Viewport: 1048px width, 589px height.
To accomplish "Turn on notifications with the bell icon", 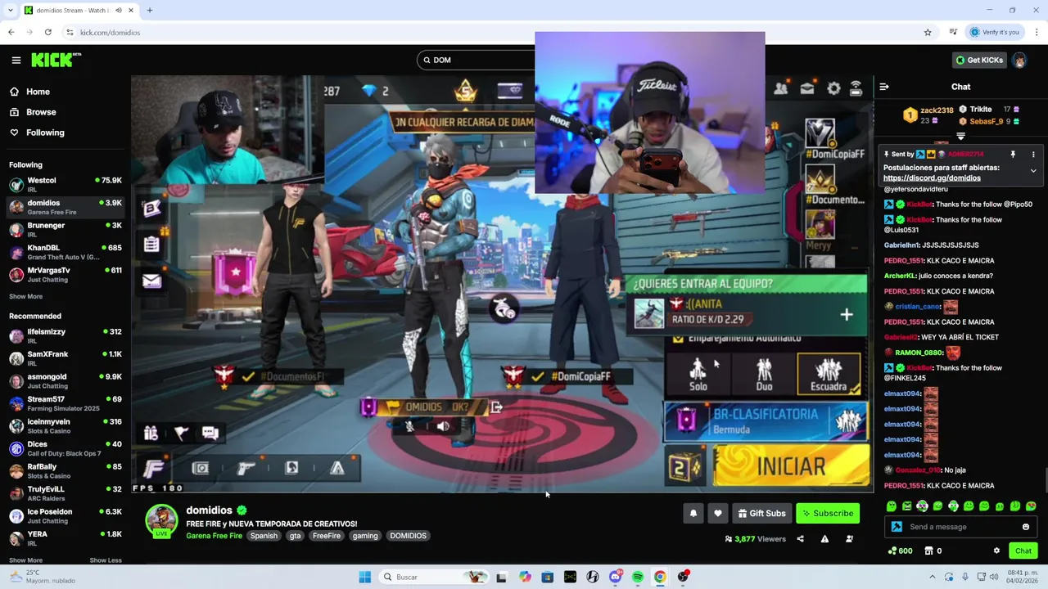I will 693,513.
